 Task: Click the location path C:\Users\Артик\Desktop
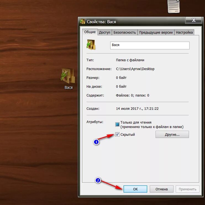point(135,69)
